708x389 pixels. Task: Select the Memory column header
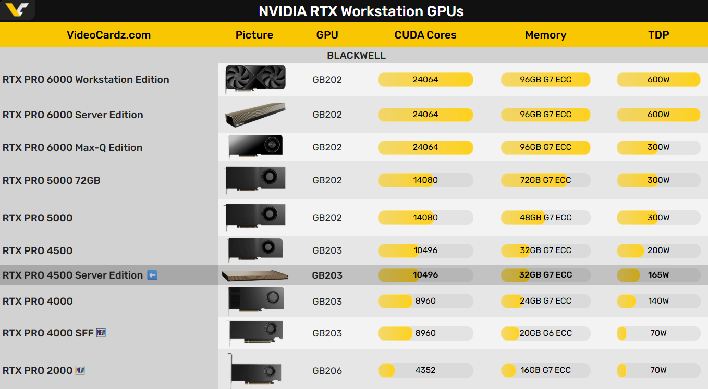coord(545,35)
